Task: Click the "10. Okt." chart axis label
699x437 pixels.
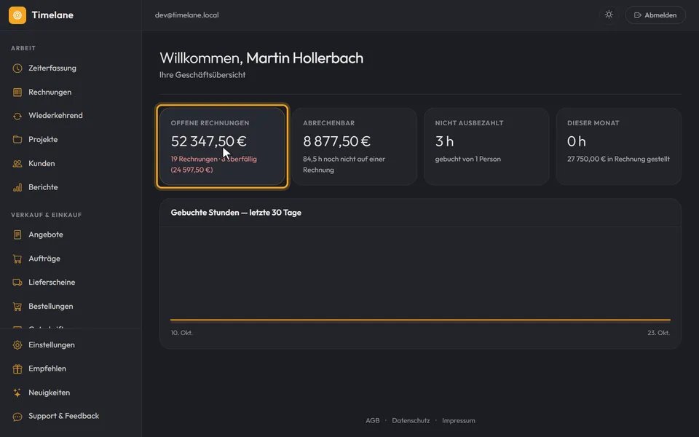Action: (x=182, y=333)
